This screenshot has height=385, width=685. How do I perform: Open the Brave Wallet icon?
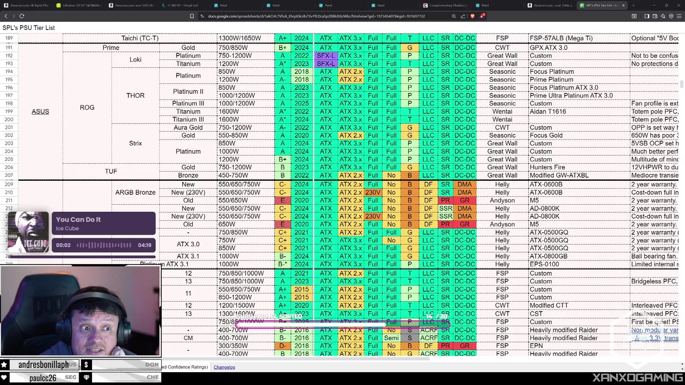tap(655, 16)
